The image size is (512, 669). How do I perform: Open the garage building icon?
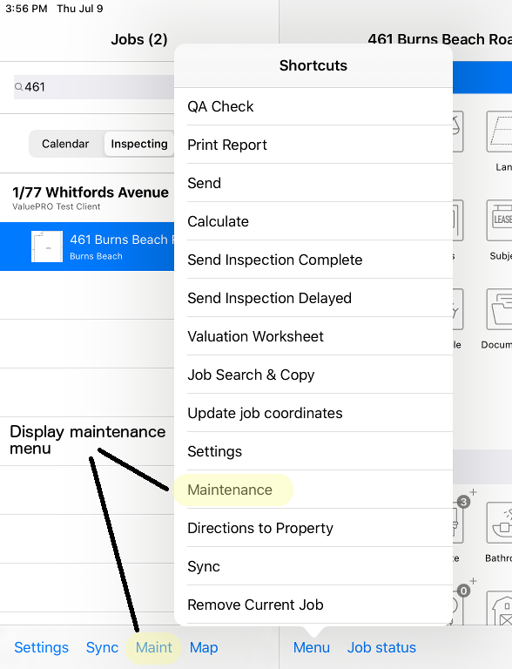click(x=499, y=608)
